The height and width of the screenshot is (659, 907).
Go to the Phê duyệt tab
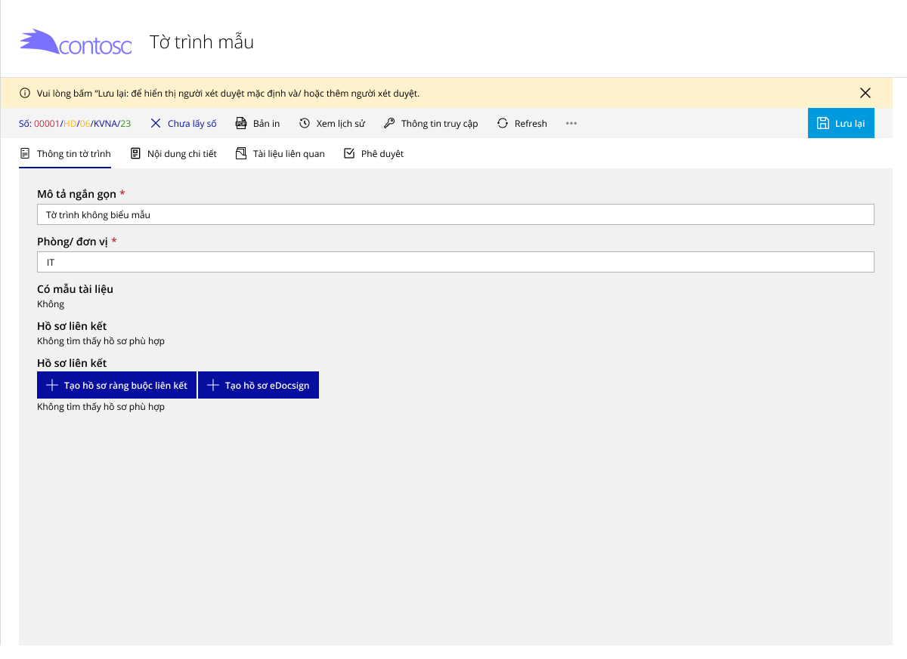(373, 154)
